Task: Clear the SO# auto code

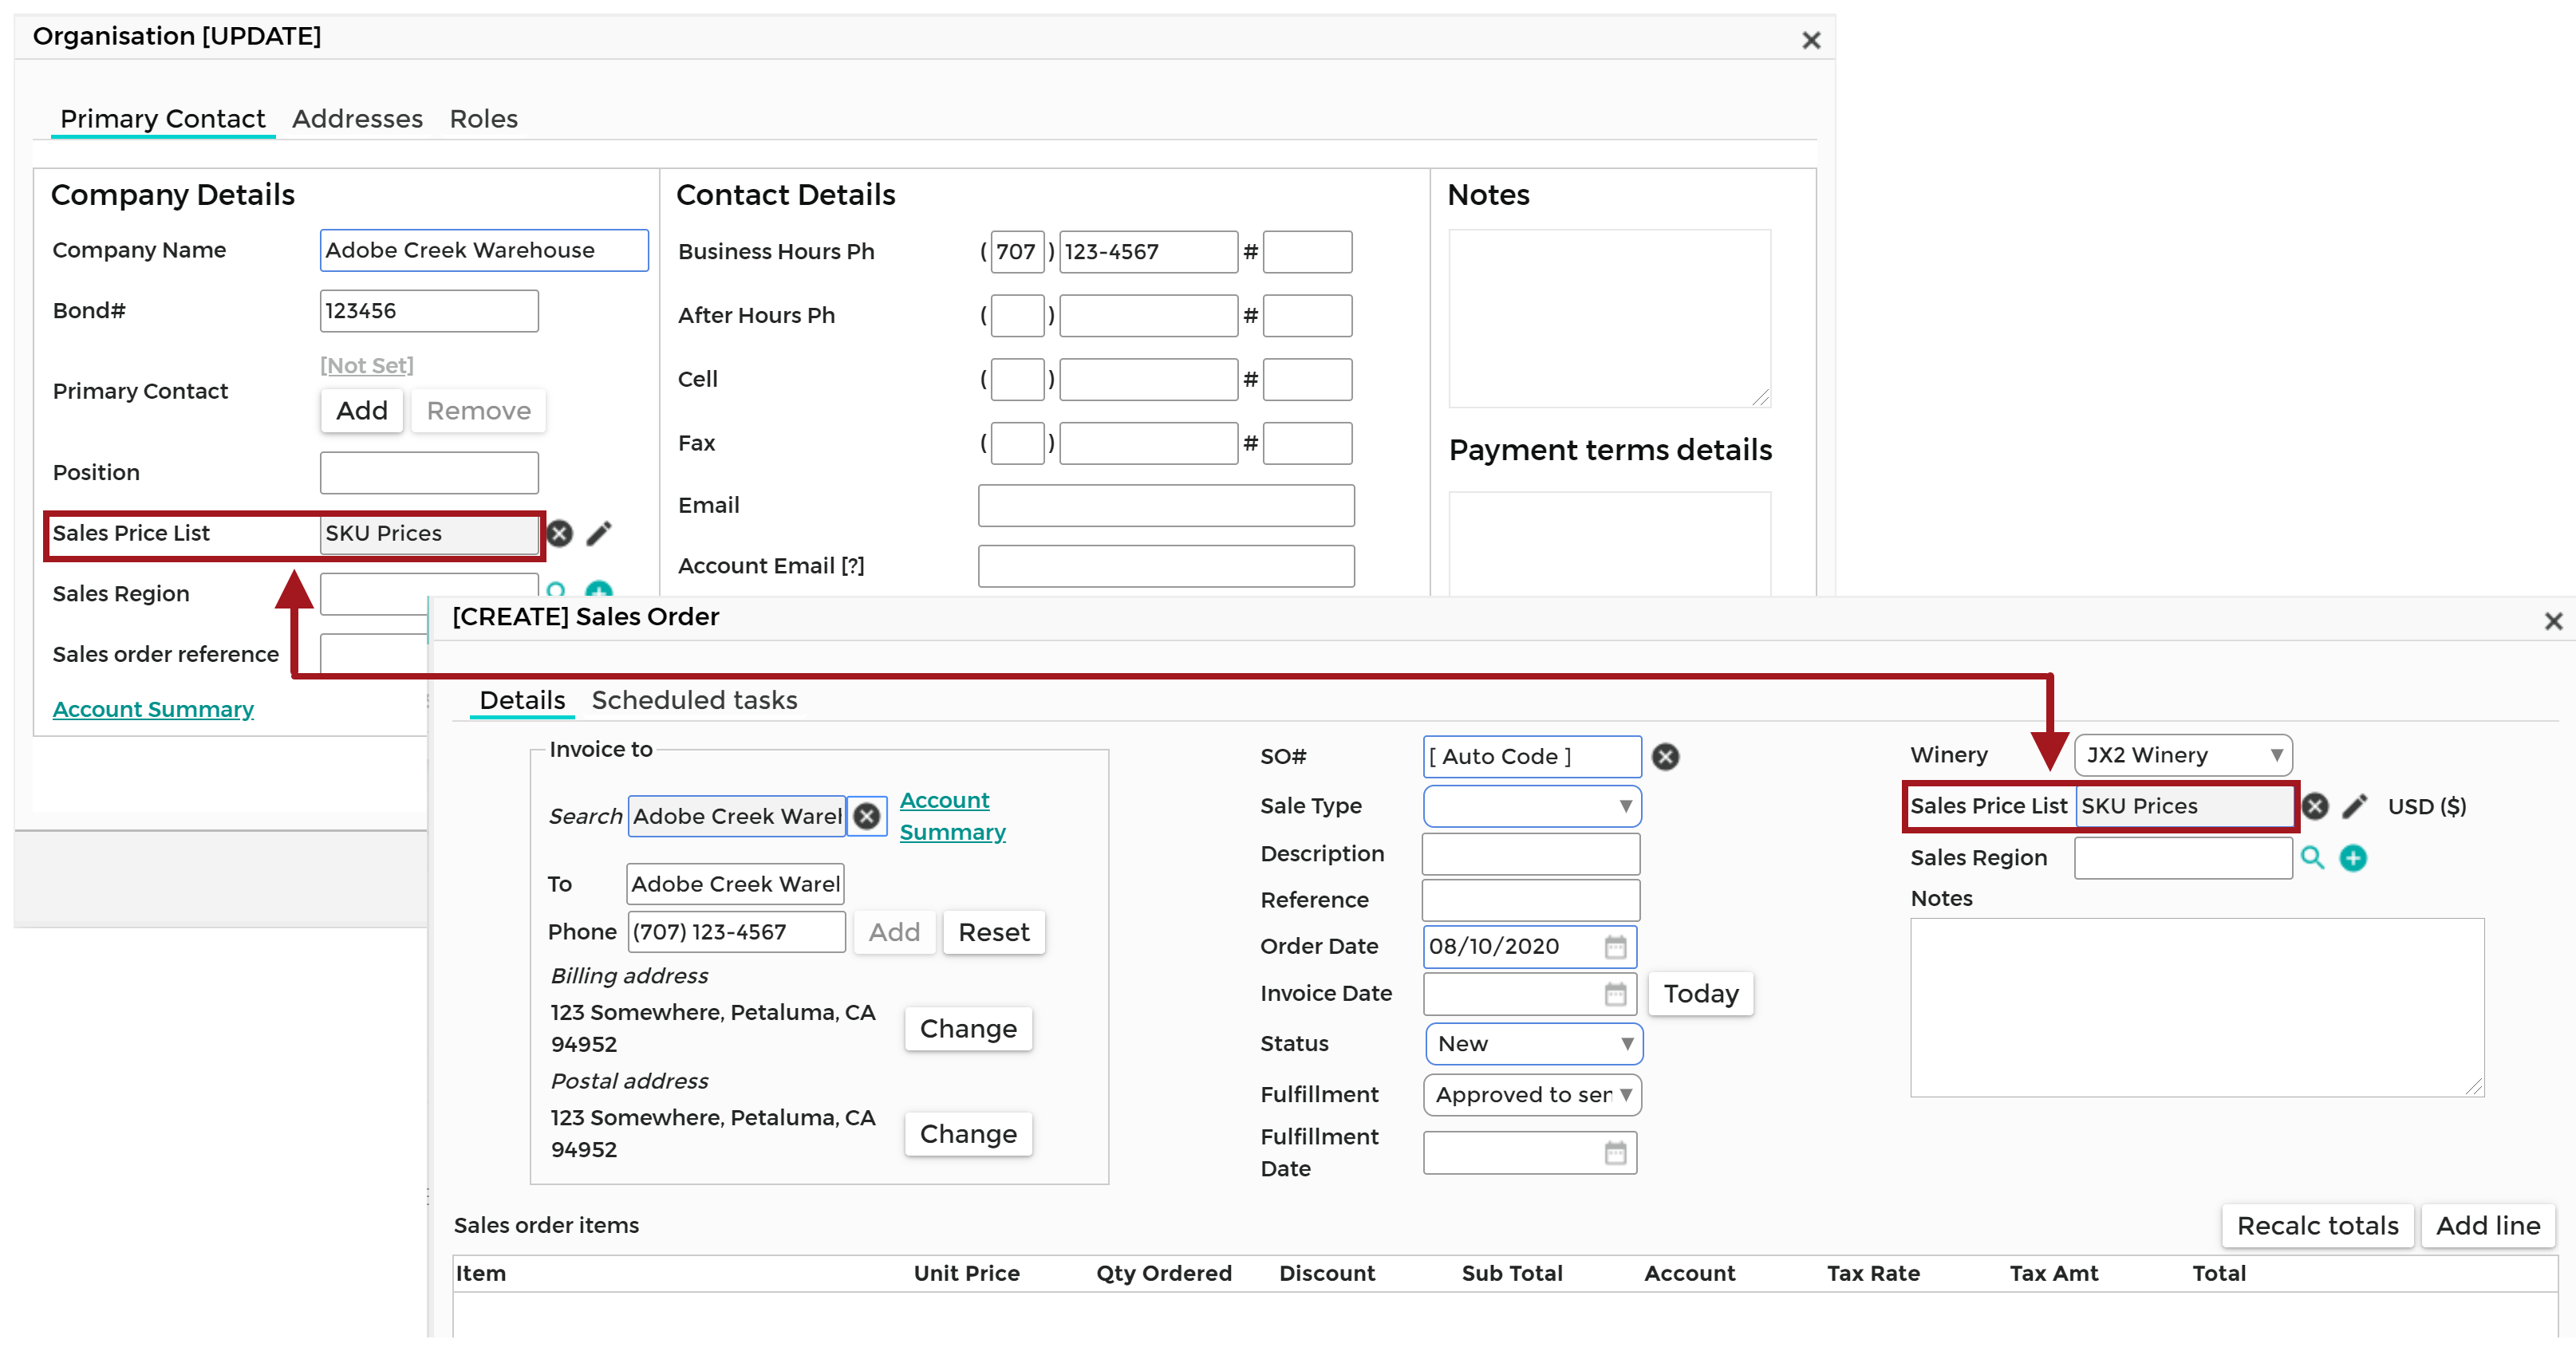Action: tap(1665, 757)
